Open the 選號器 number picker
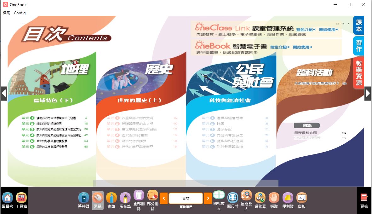 point(260,200)
